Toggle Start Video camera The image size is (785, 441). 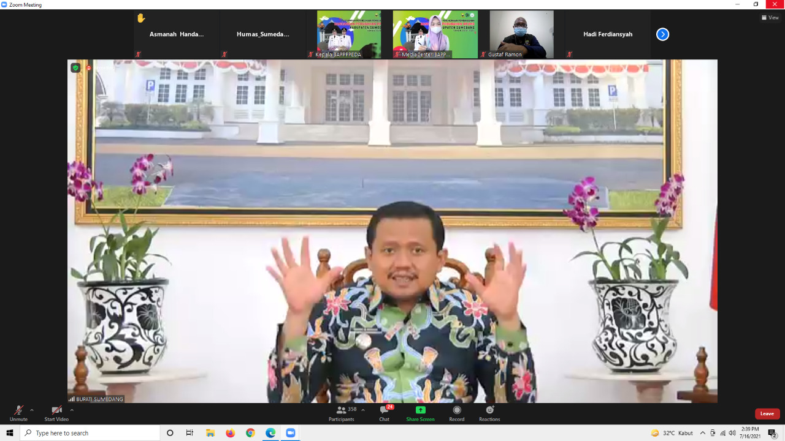56,412
